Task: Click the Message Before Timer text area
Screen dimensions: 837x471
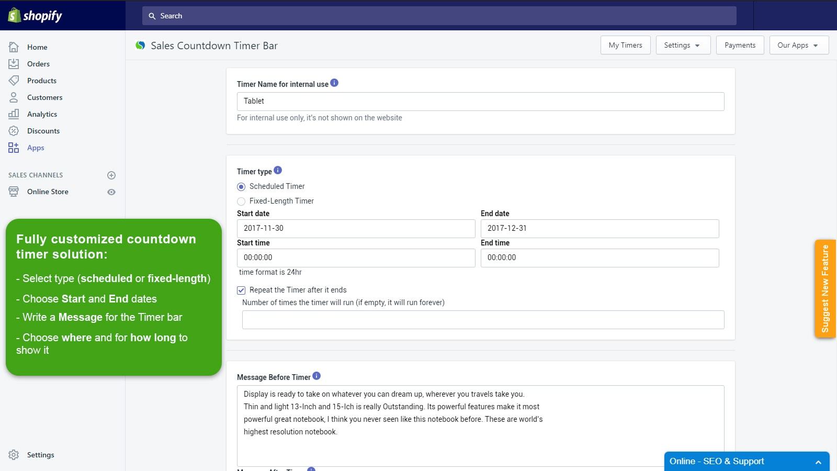Action: coord(480,425)
